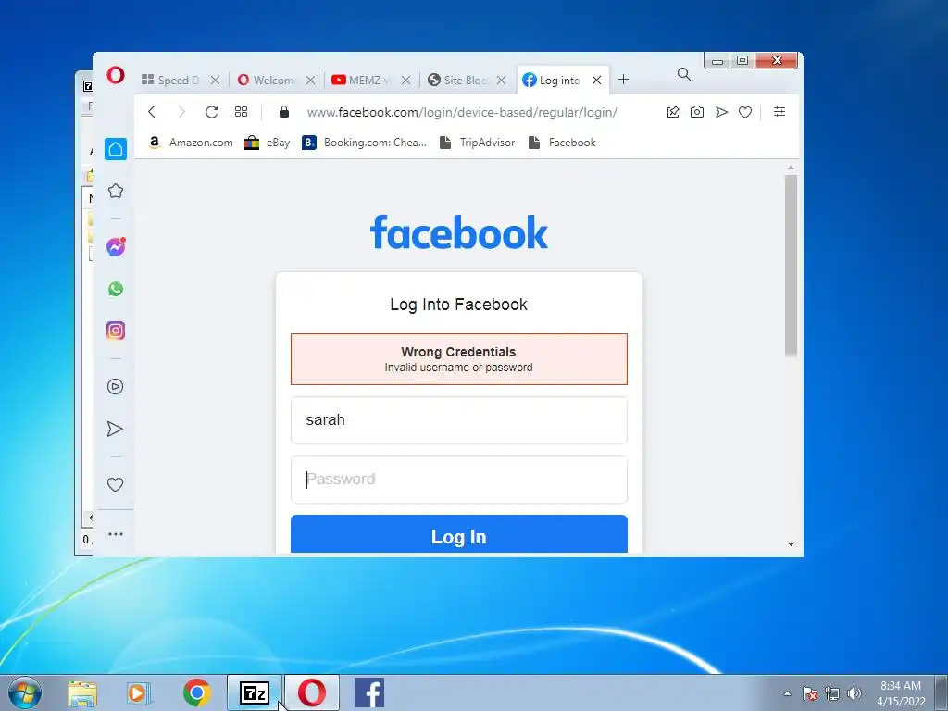Viewport: 948px width, 711px height.
Task: Open the network status tray icon
Action: click(832, 693)
